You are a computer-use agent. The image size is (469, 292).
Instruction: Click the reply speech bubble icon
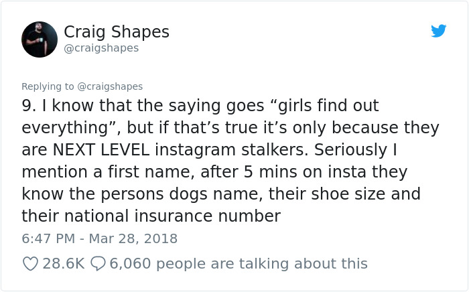(97, 264)
